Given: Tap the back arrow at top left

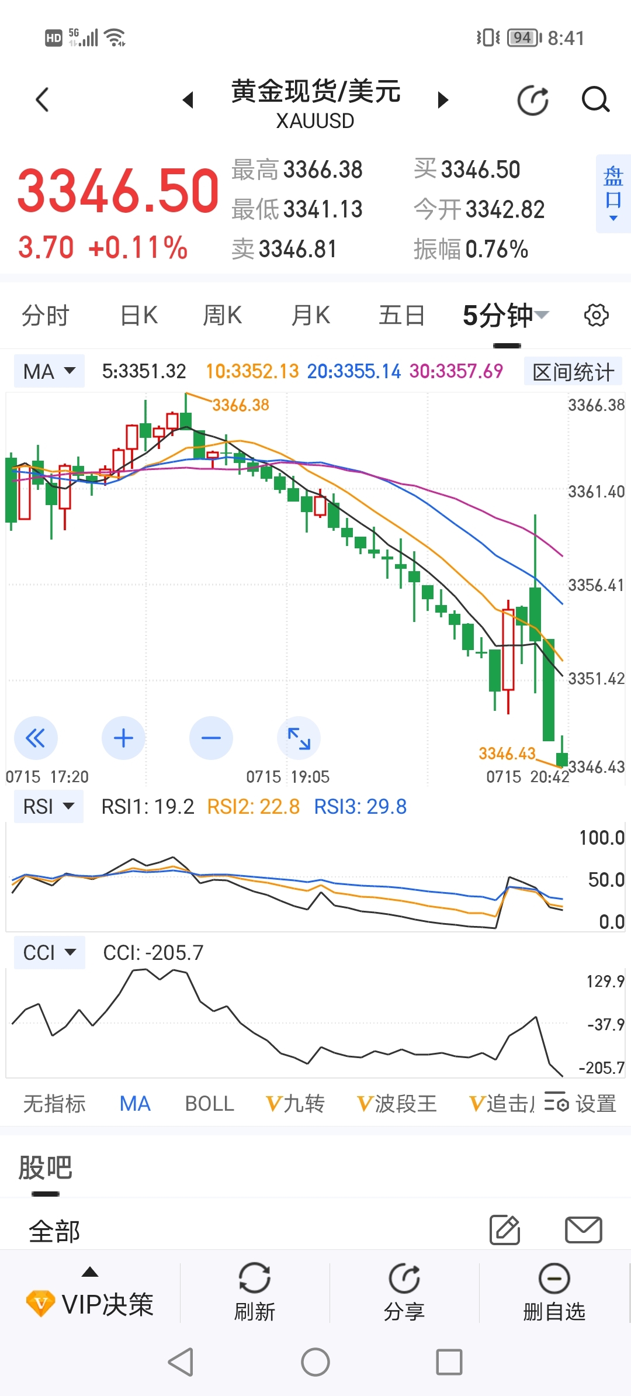Looking at the screenshot, I should [42, 99].
